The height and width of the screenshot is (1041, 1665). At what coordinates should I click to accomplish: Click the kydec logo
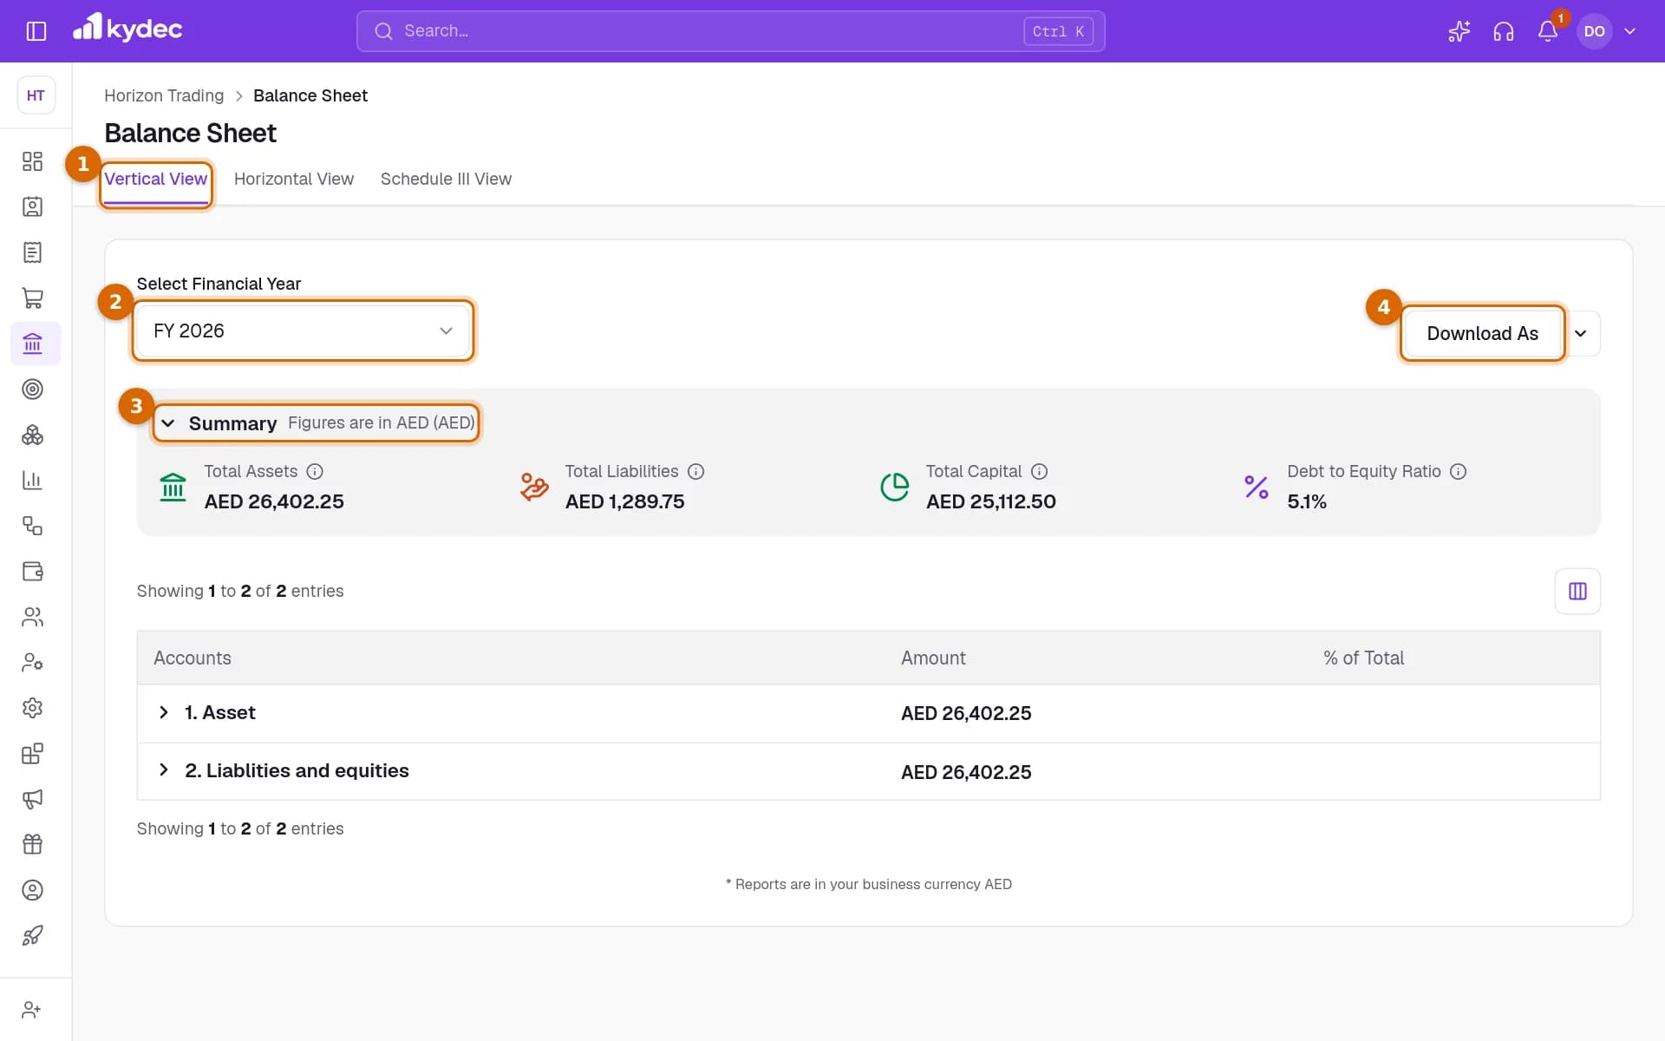[x=127, y=29]
